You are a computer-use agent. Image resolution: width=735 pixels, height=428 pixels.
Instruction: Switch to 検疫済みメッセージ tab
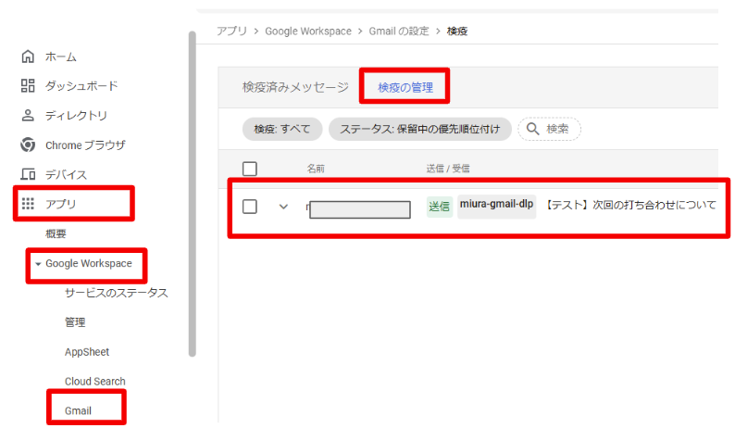[x=295, y=87]
